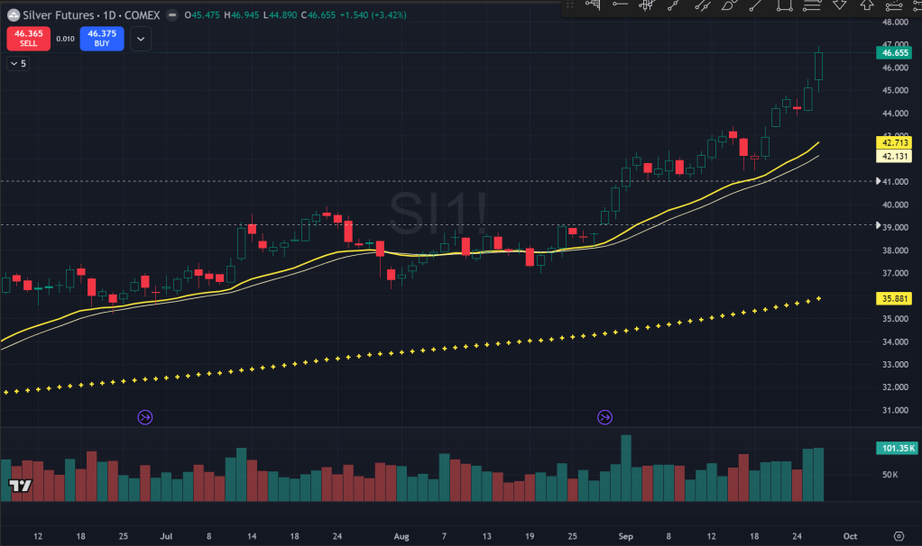Select the arrow up marker tool
Screen dimensions: 922x546
coord(867,5)
